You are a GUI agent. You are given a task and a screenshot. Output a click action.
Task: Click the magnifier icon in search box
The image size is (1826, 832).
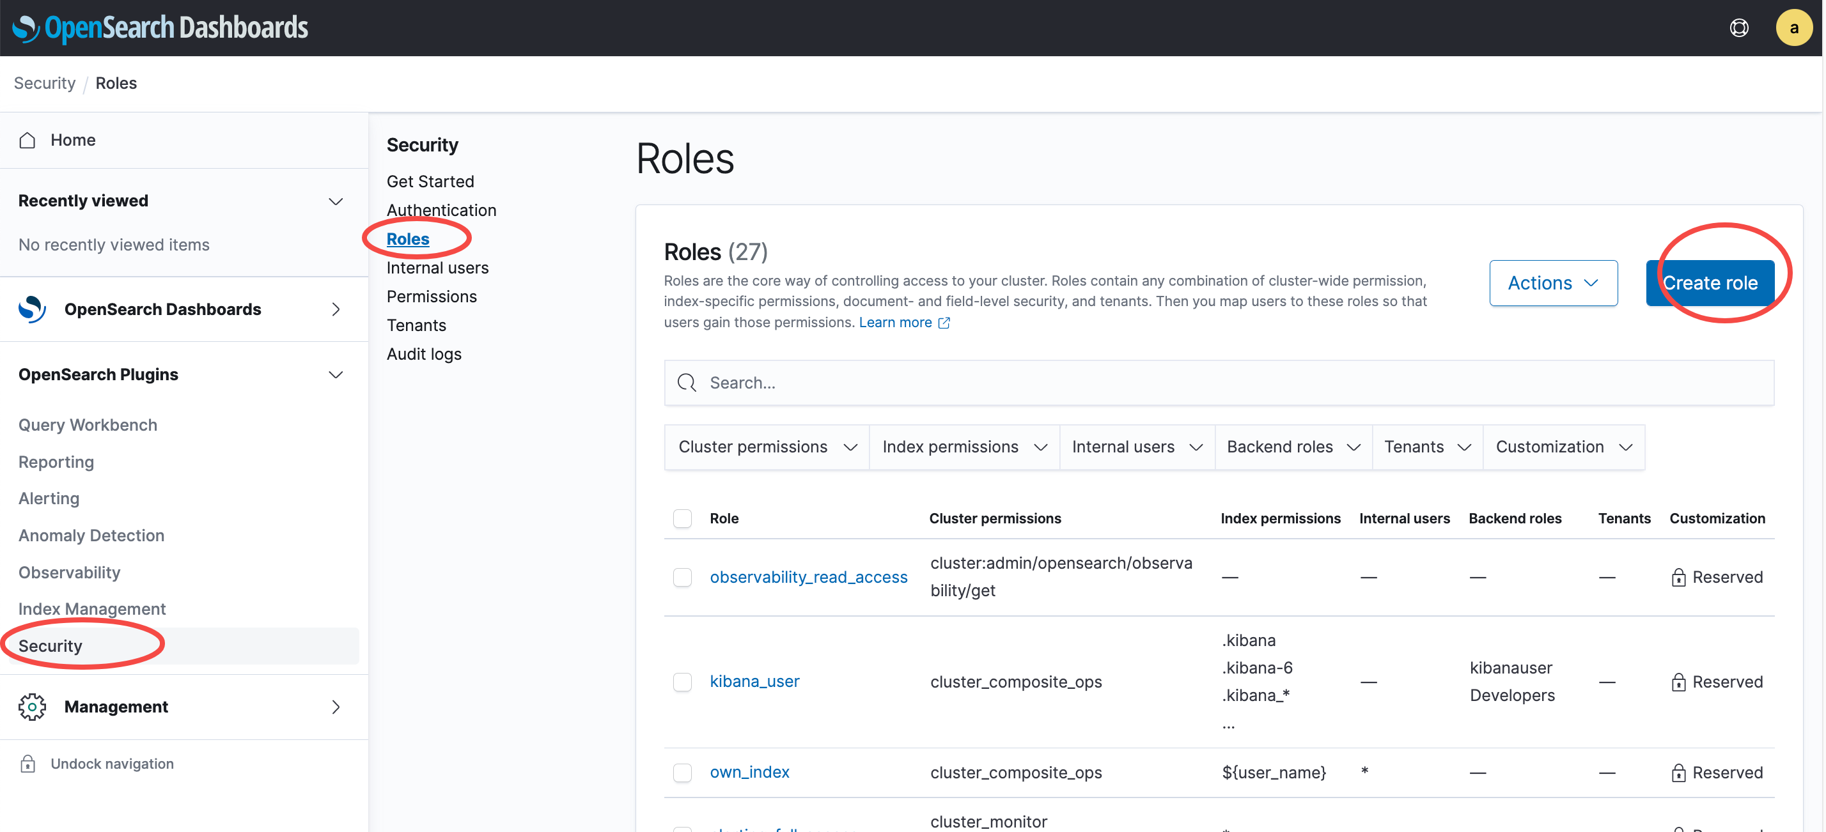point(686,383)
